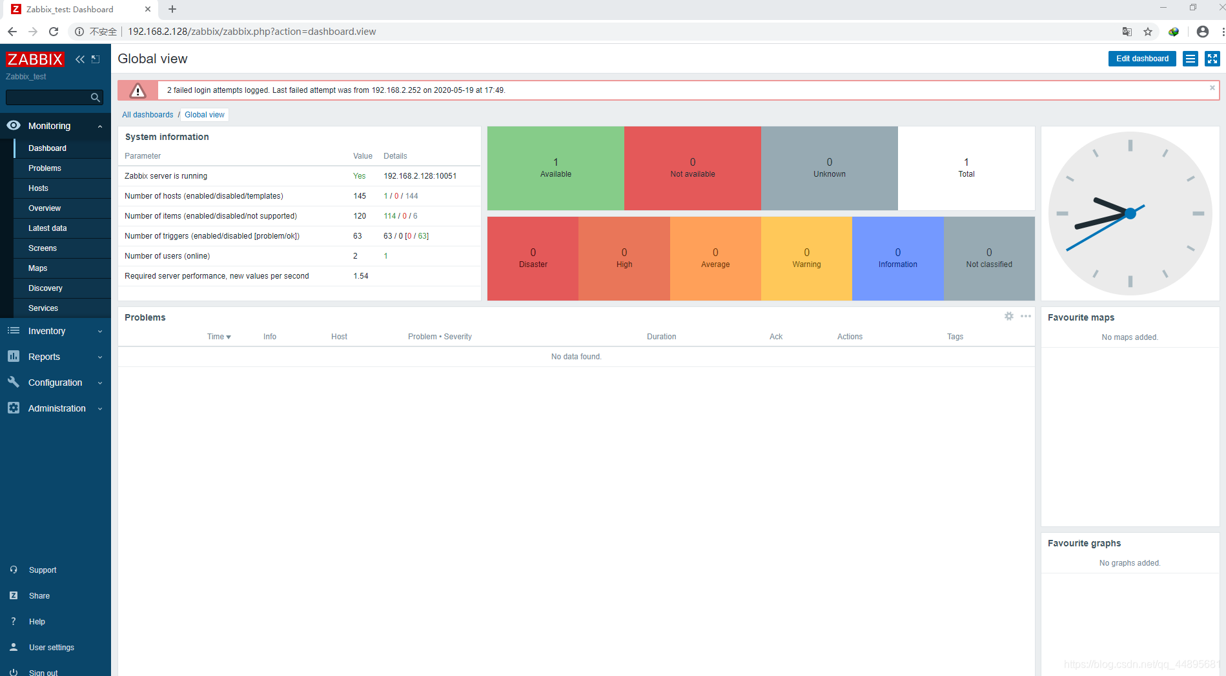Click the translate page icon
Screen dimensions: 1226x676
[x=1127, y=32]
